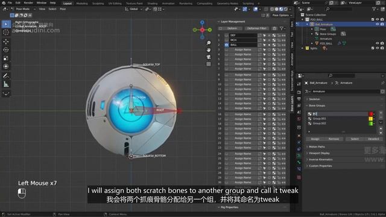Hide Ball_Armature in viewport via eye icon
Image resolution: width=386 pixels, height=217 pixels.
[378, 24]
